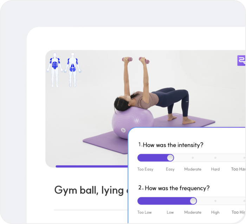Click the purple video progress bar
Viewport: 246px width, 224px height.
coord(92,166)
